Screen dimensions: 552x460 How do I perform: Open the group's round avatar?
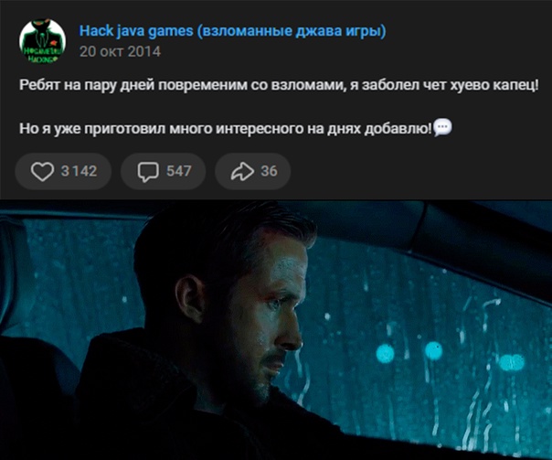pos(43,41)
